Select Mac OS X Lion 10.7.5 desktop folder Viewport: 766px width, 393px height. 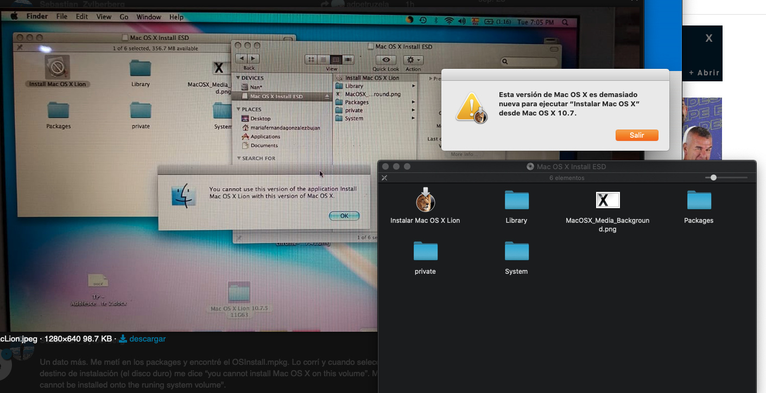click(239, 299)
